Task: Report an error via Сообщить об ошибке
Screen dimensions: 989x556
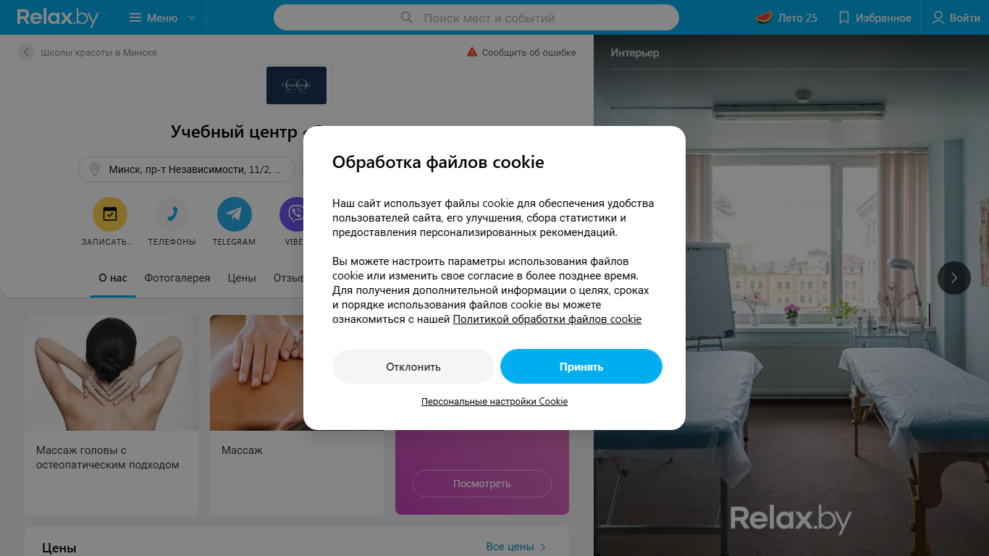Action: click(x=521, y=52)
